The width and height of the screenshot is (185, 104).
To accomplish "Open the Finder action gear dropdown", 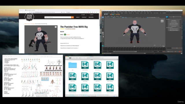I will pos(80,58).
